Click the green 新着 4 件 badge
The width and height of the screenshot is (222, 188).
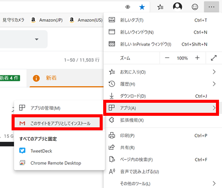pos(10,78)
